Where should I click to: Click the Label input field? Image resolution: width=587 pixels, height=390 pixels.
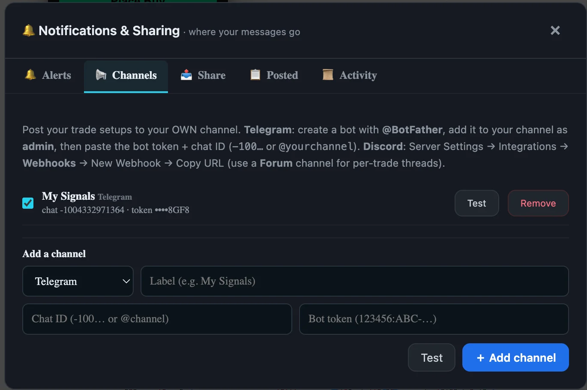[x=354, y=281]
